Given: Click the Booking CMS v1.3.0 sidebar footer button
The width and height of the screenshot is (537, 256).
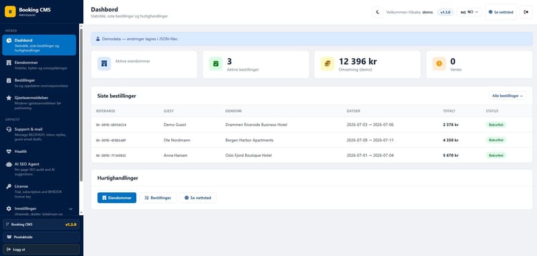Looking at the screenshot, I should point(41,225).
